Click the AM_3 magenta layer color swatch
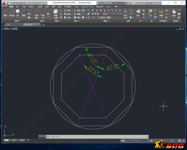This screenshot has width=187, height=150. click(101, 14)
